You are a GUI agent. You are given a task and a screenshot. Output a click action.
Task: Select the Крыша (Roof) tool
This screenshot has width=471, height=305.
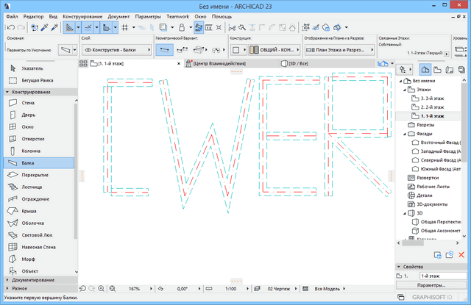pyautogui.click(x=29, y=210)
